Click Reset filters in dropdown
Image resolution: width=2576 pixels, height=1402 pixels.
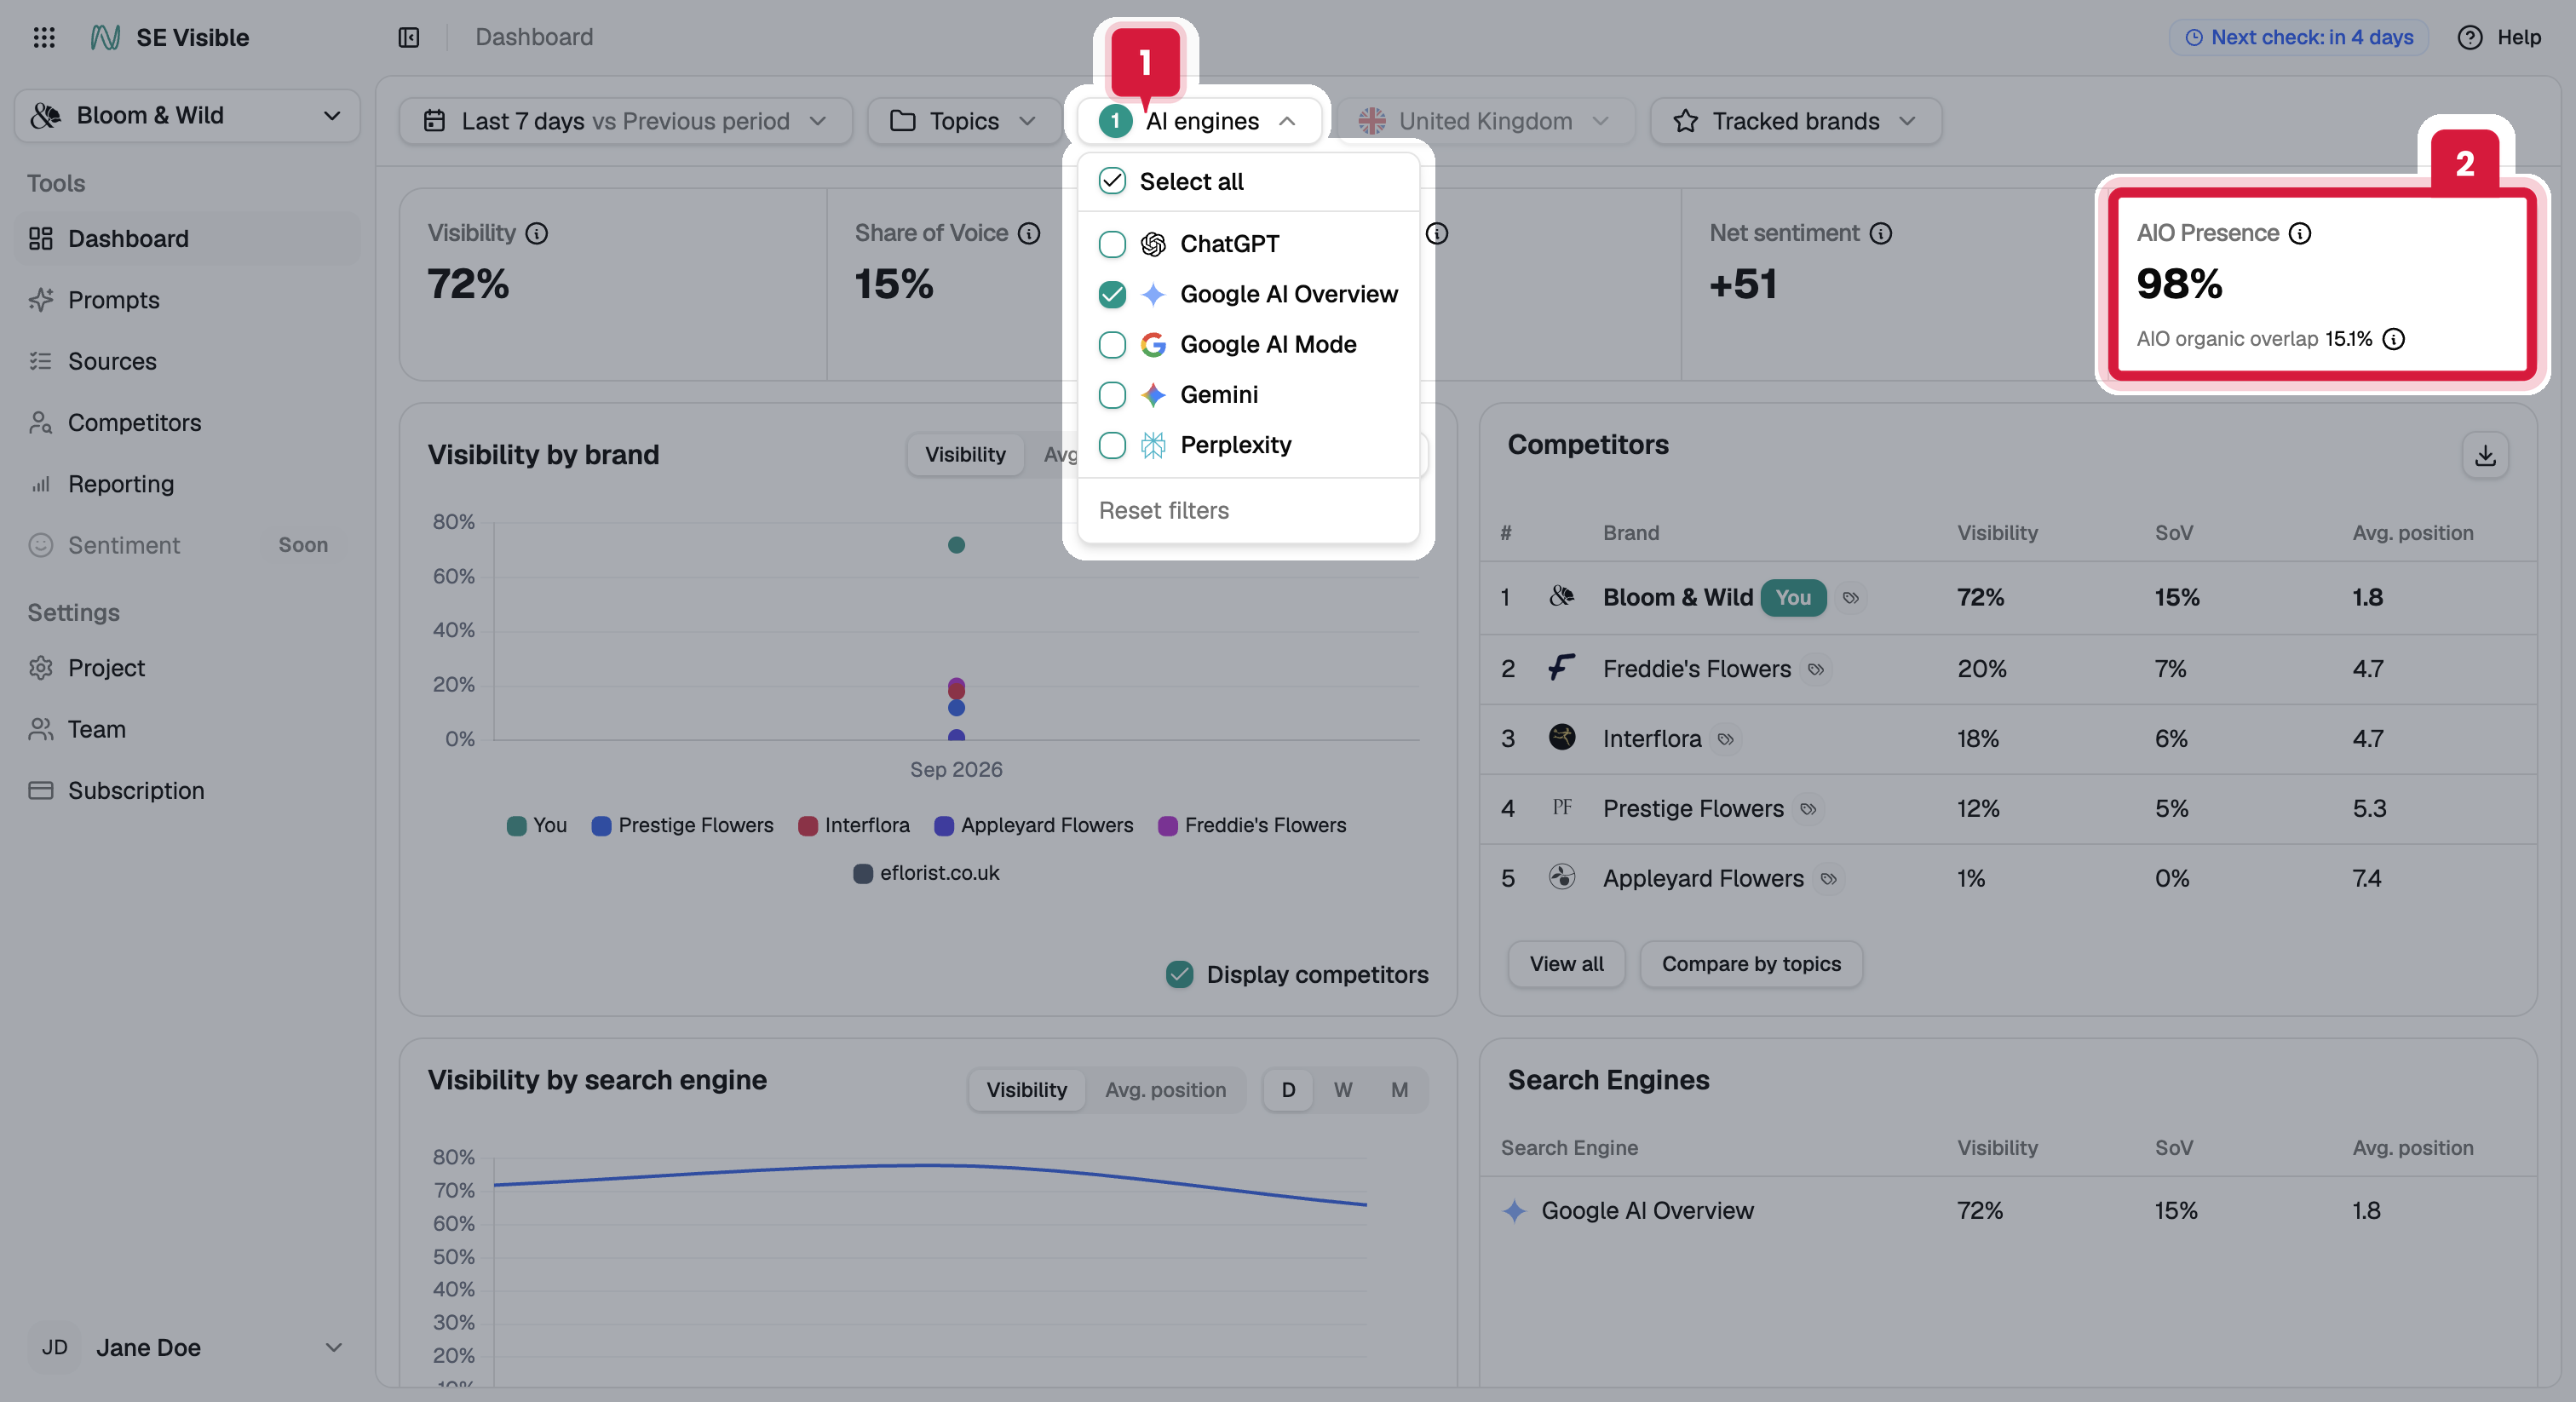pos(1164,511)
